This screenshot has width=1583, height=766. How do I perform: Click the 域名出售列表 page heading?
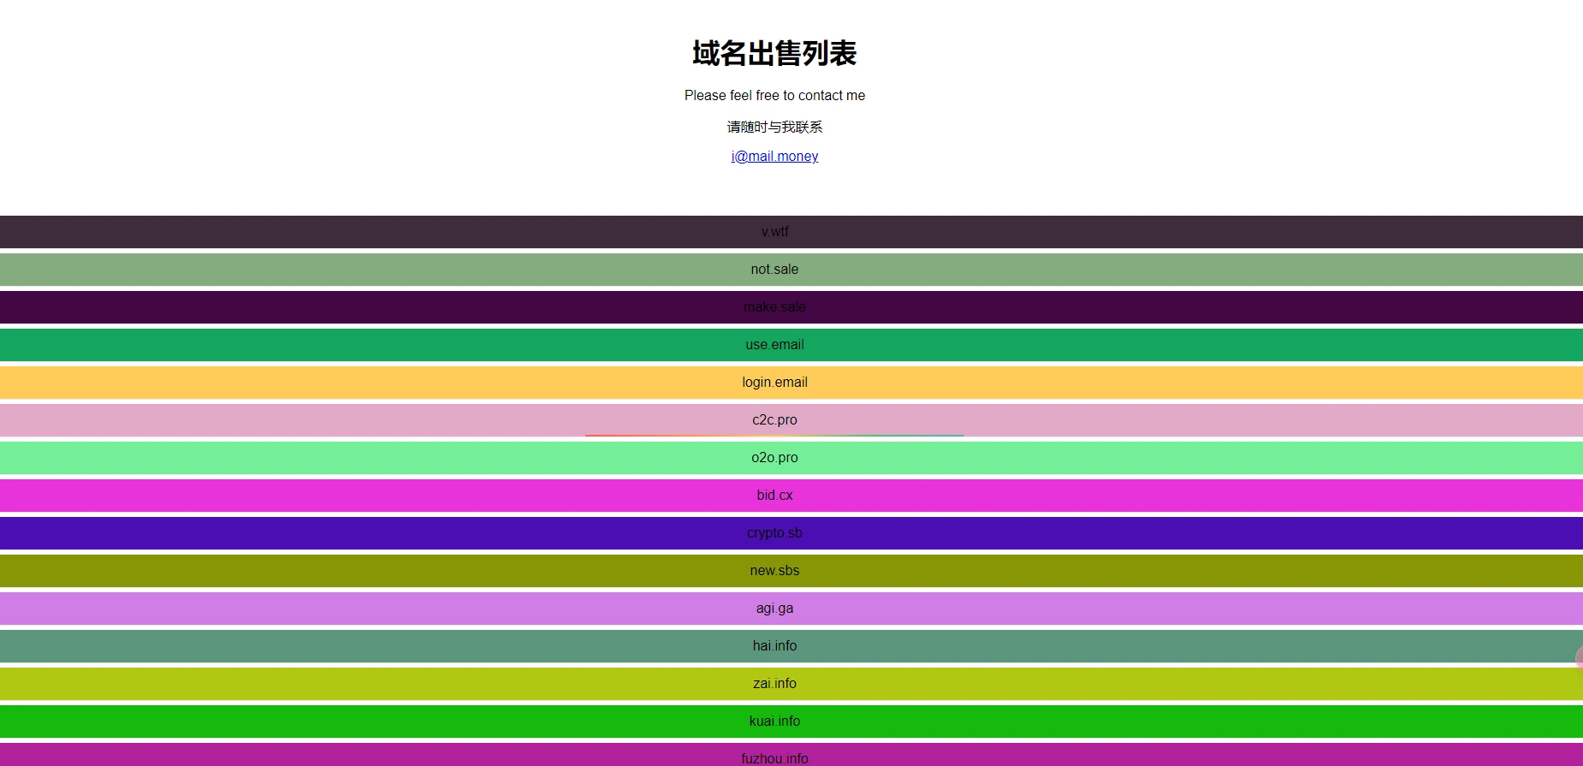click(774, 53)
